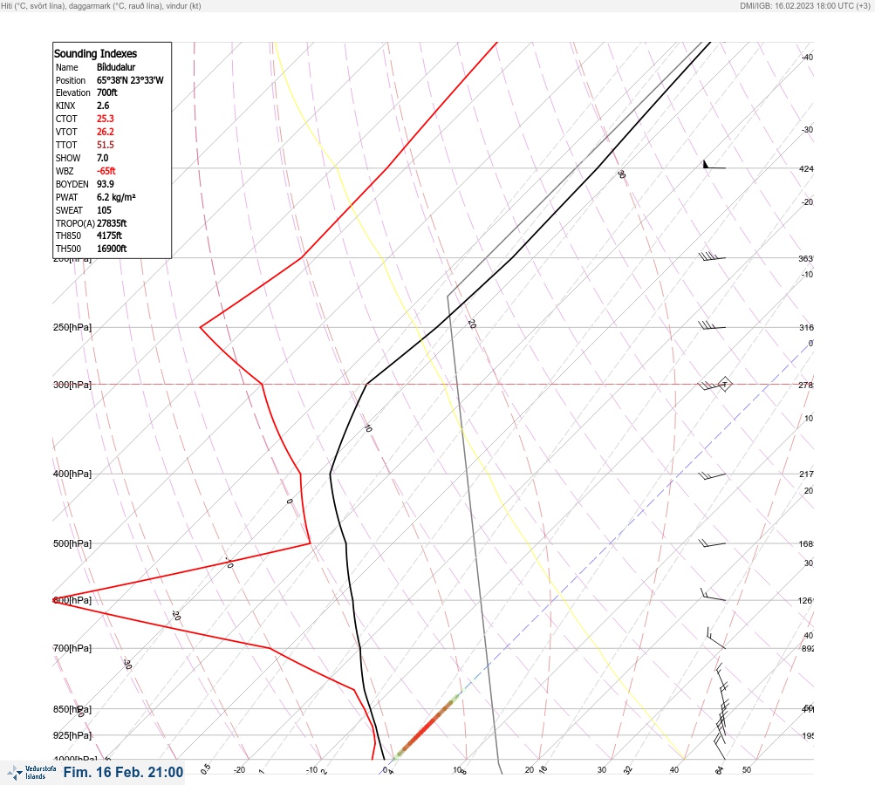Click the 'Sounding Indexes' heading

point(95,53)
